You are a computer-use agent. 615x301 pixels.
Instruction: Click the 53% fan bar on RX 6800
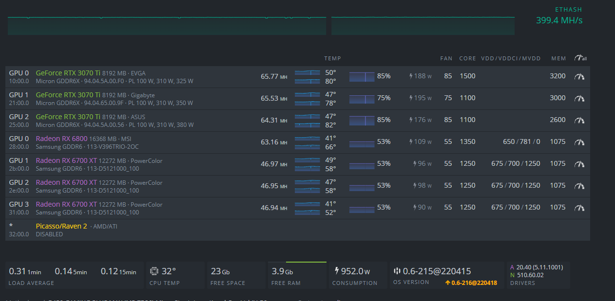(x=362, y=142)
